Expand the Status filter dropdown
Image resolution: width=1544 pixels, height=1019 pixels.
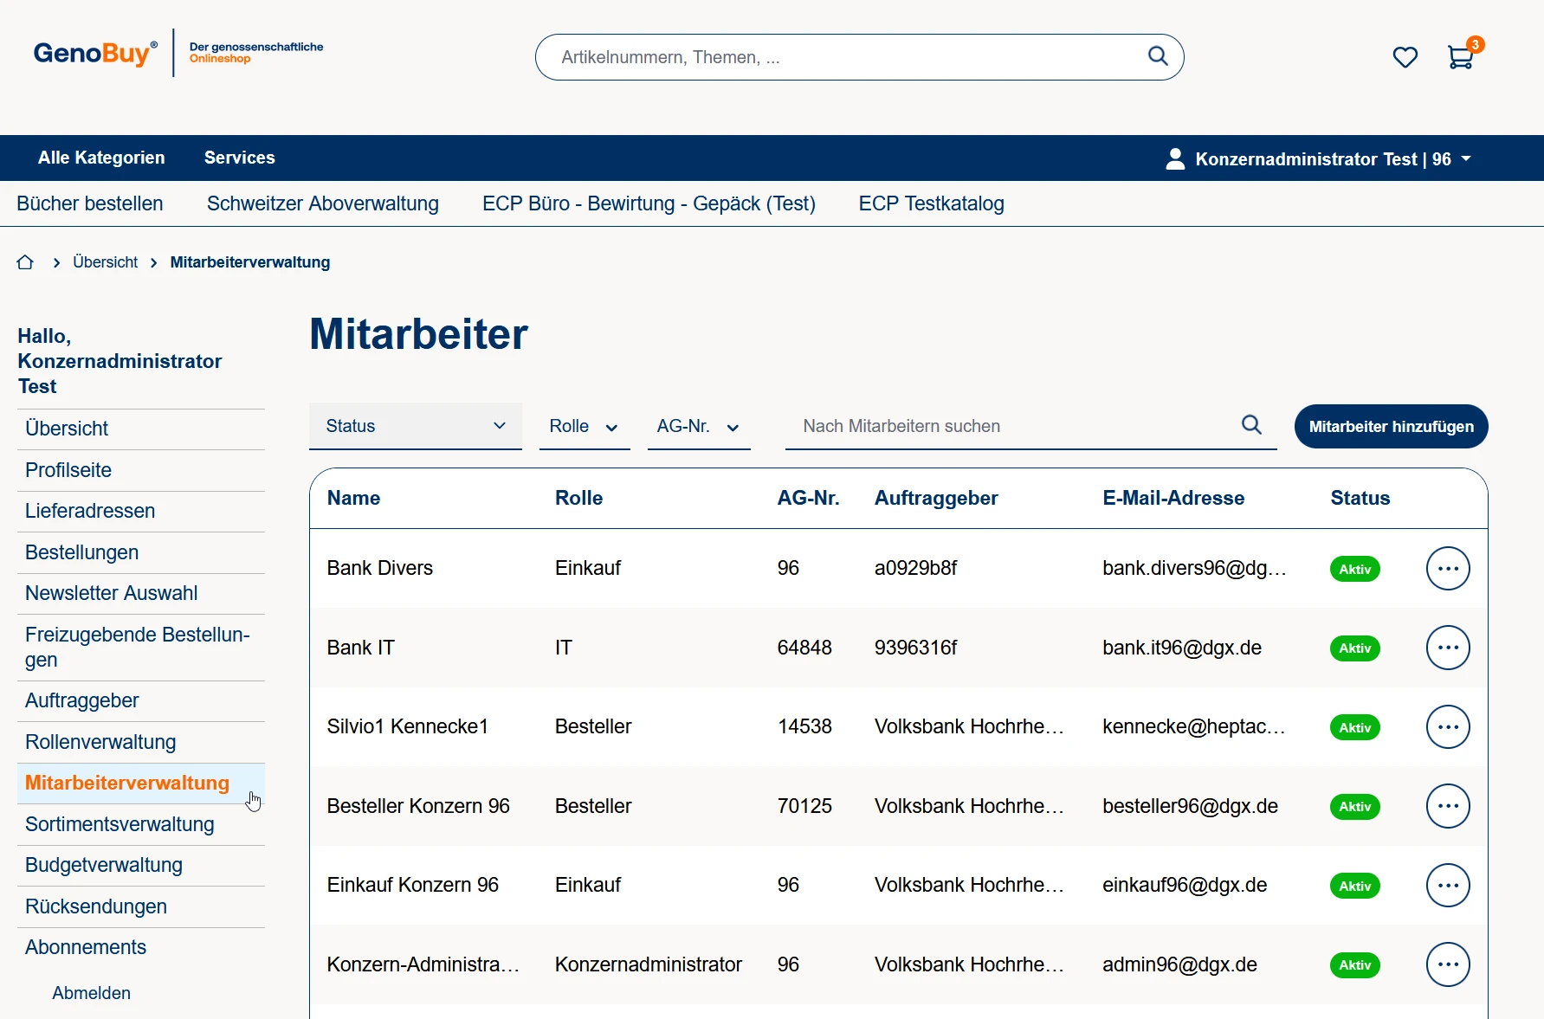[415, 426]
